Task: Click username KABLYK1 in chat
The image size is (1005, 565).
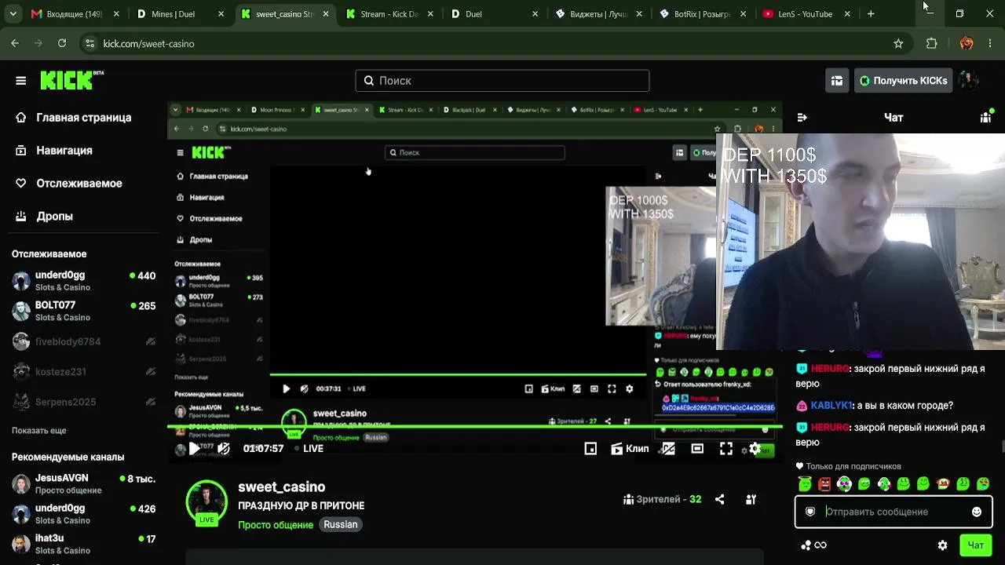Action: [831, 406]
